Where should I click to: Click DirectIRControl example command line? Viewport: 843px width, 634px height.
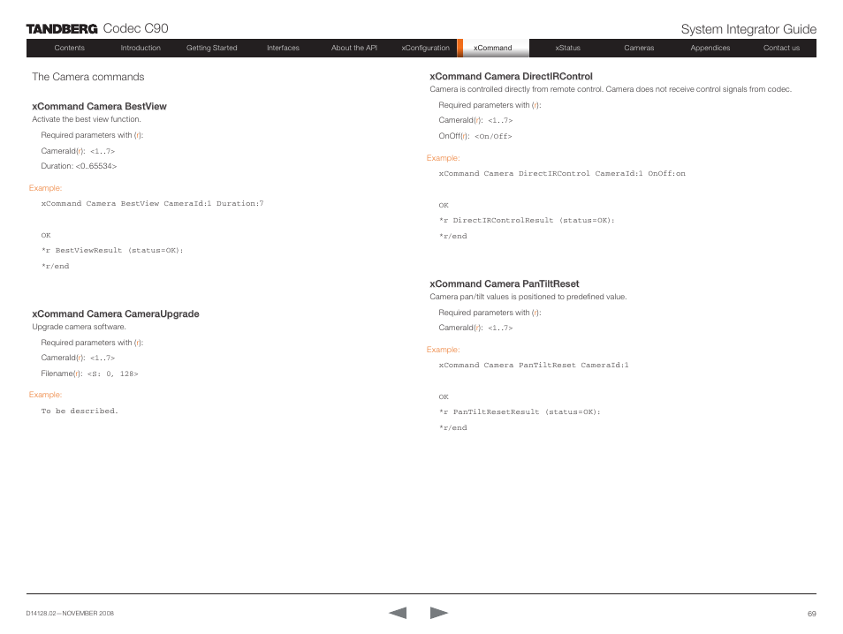pyautogui.click(x=562, y=174)
